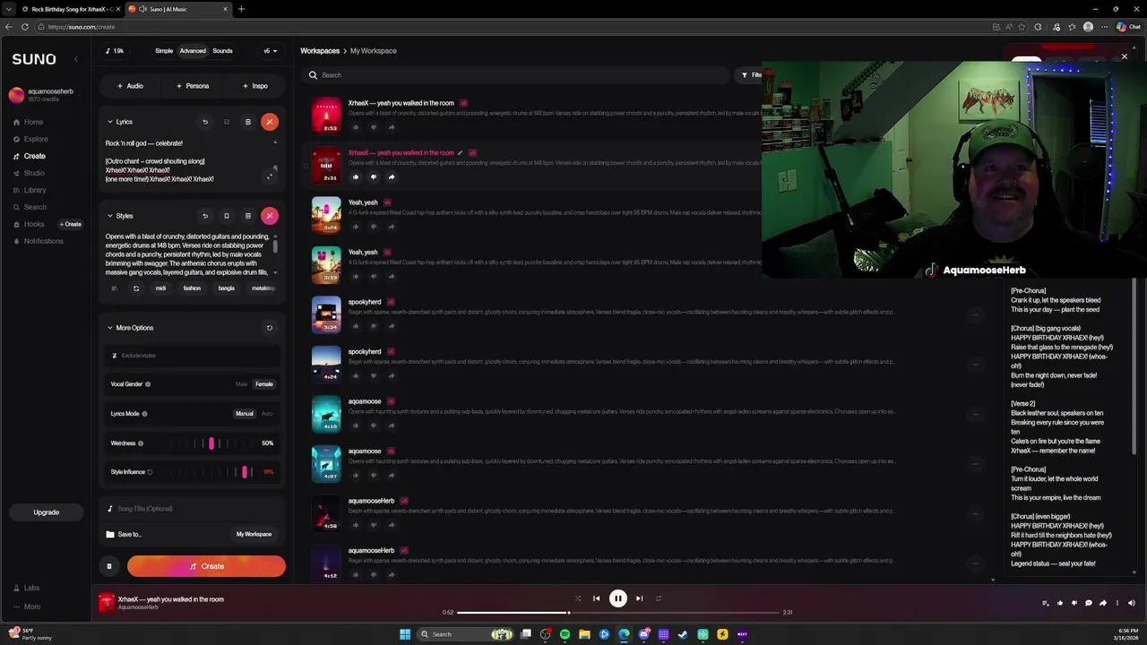Click the Upgrade button
The image size is (1147, 645).
[47, 512]
